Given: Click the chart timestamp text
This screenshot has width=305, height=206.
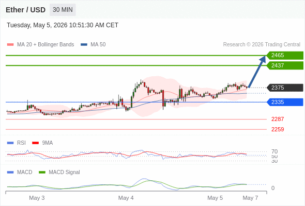Looking at the screenshot, I should point(63,25).
